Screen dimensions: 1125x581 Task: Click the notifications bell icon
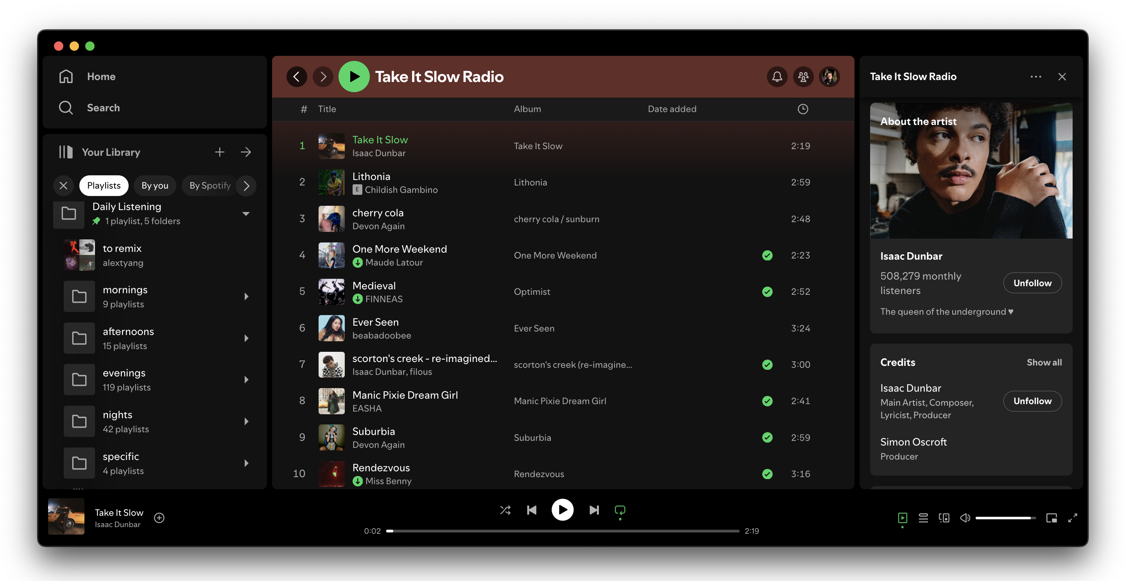click(777, 77)
